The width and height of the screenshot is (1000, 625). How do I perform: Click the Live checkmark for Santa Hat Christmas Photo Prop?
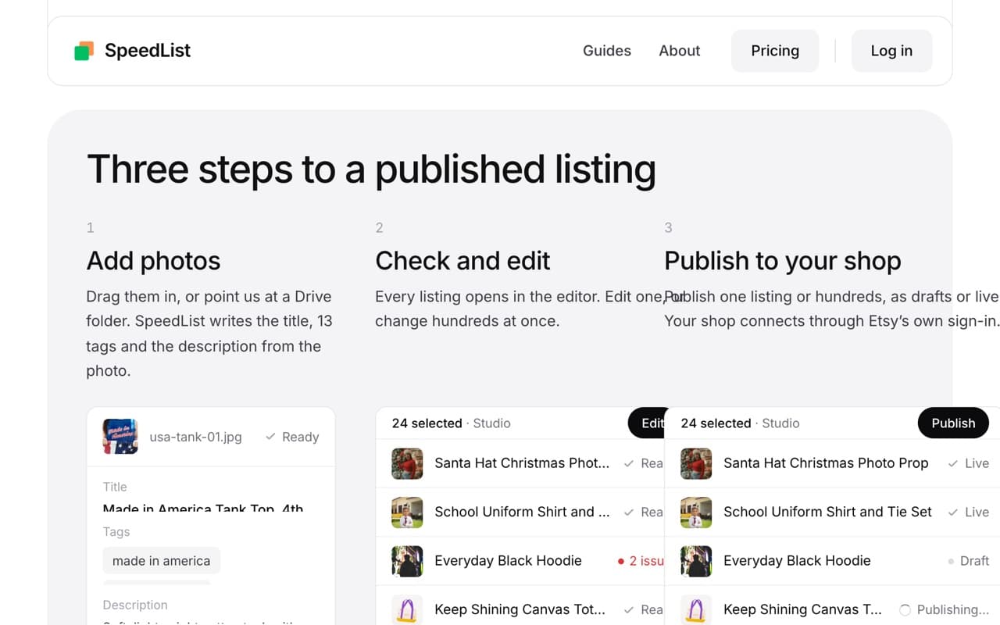point(952,463)
